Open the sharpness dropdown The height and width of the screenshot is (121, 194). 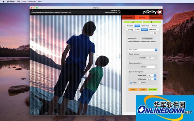152,79
